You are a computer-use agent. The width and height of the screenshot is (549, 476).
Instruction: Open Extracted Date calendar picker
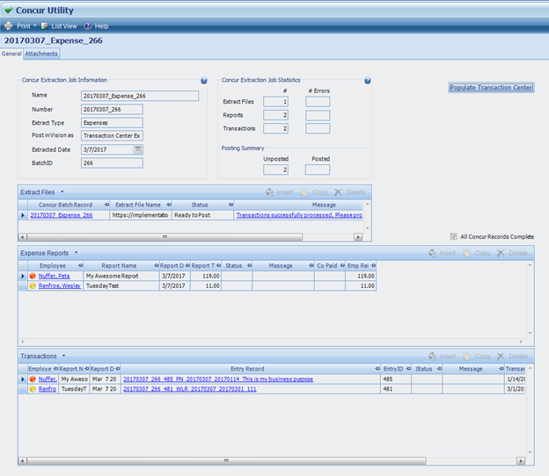(x=138, y=149)
